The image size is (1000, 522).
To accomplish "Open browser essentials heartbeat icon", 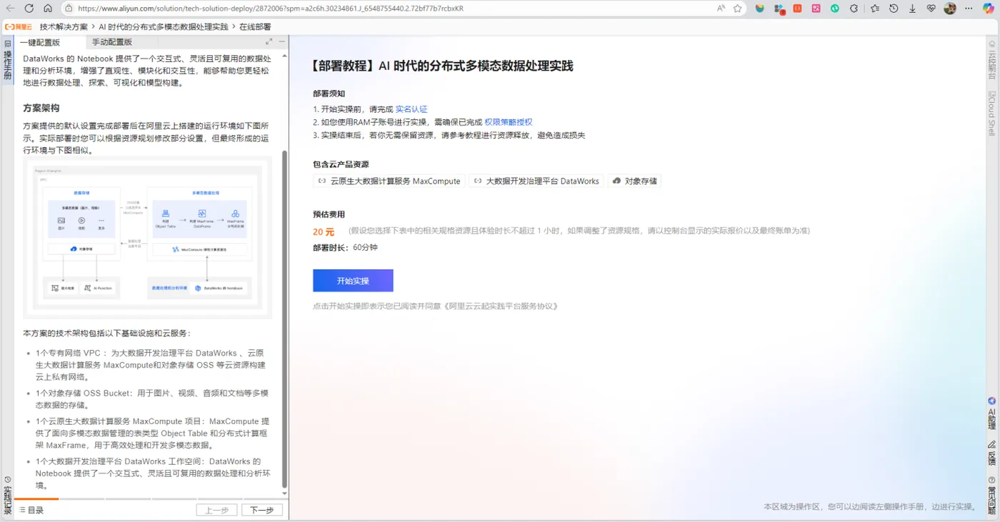I will coord(931,9).
